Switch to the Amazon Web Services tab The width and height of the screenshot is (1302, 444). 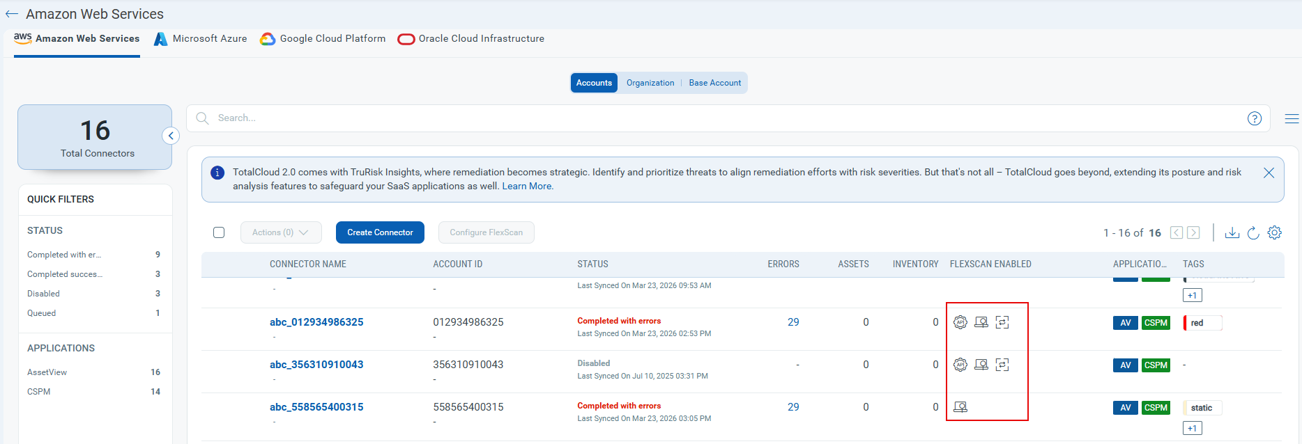click(x=77, y=39)
